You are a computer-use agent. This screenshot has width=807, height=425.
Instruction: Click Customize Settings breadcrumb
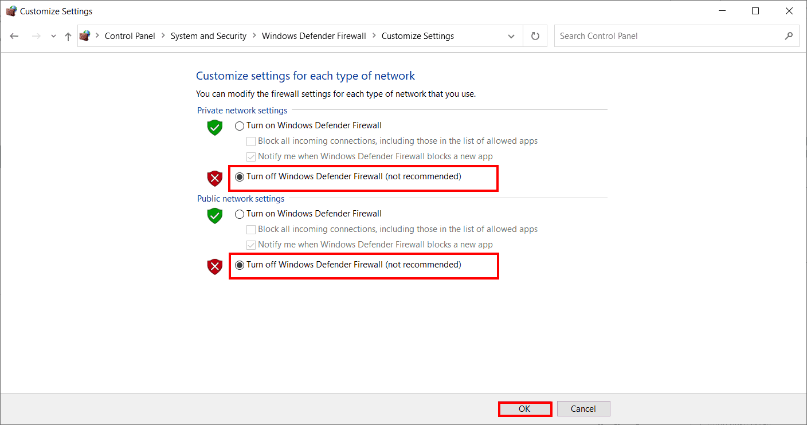pos(418,36)
